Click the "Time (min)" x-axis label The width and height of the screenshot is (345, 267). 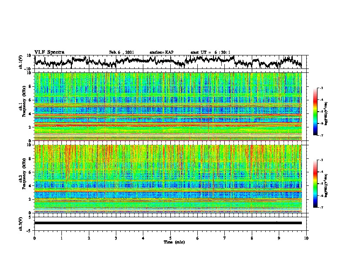(174, 242)
